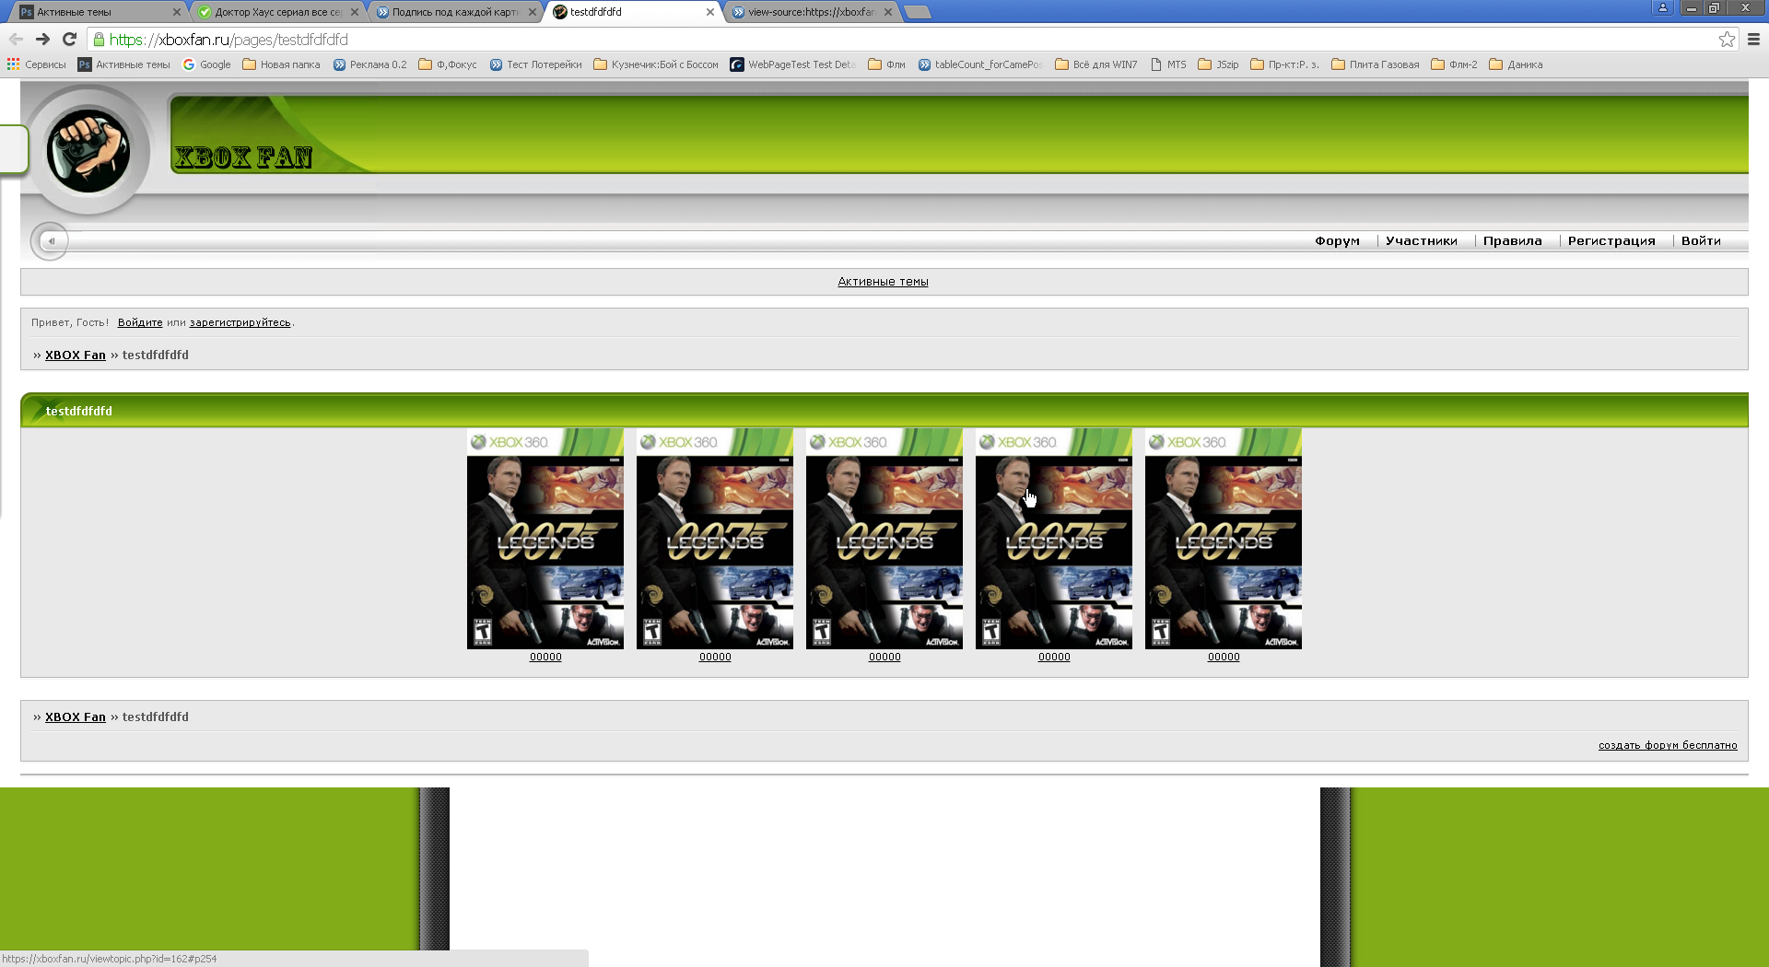This screenshot has height=967, width=1769.
Task: Click Войдите login link
Action: pos(140,322)
